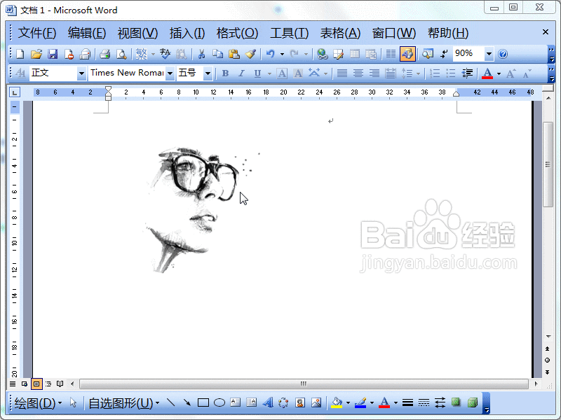Open the 工具 menu
Image resolution: width=561 pixels, height=420 pixels.
pyautogui.click(x=288, y=33)
